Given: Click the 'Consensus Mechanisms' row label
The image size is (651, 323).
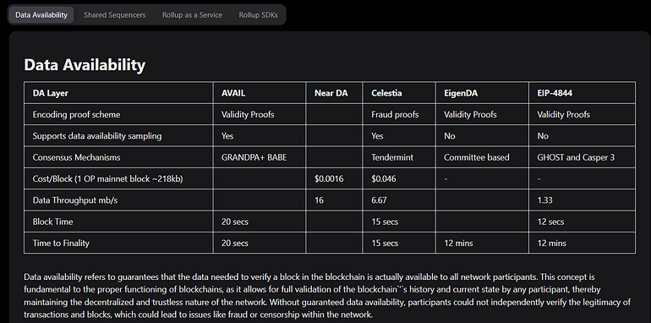Looking at the screenshot, I should [76, 158].
